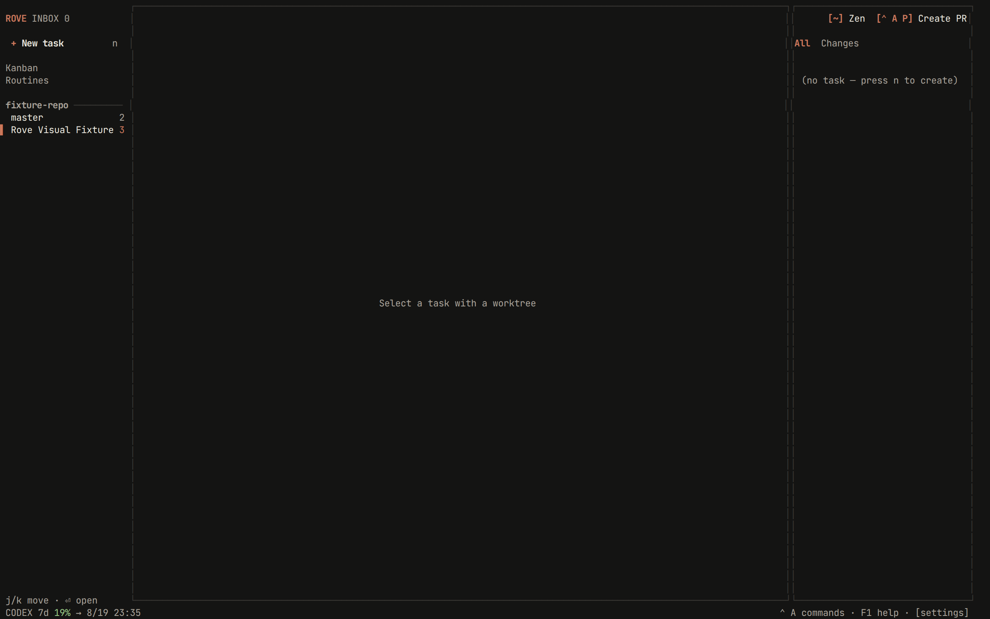Enable Zen mode
Image resolution: width=990 pixels, height=619 pixels.
pyautogui.click(x=847, y=19)
